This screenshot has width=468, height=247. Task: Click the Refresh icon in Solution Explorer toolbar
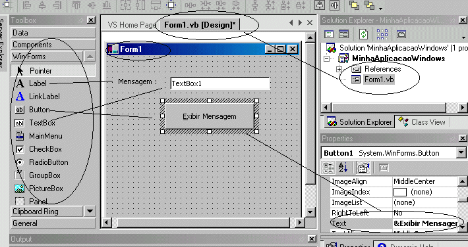tap(363, 34)
